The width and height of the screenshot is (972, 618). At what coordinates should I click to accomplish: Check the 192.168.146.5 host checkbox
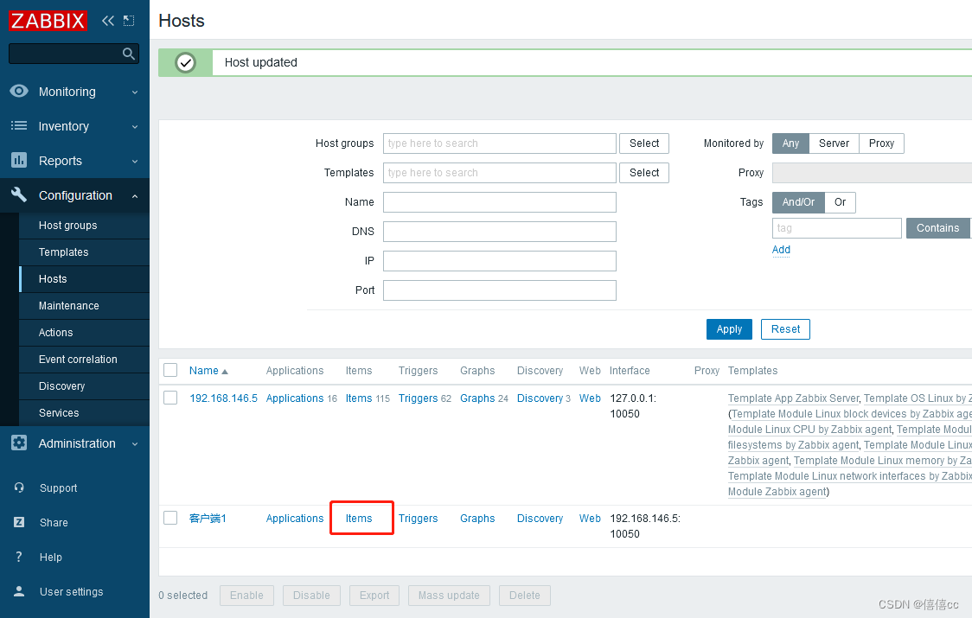tap(170, 398)
